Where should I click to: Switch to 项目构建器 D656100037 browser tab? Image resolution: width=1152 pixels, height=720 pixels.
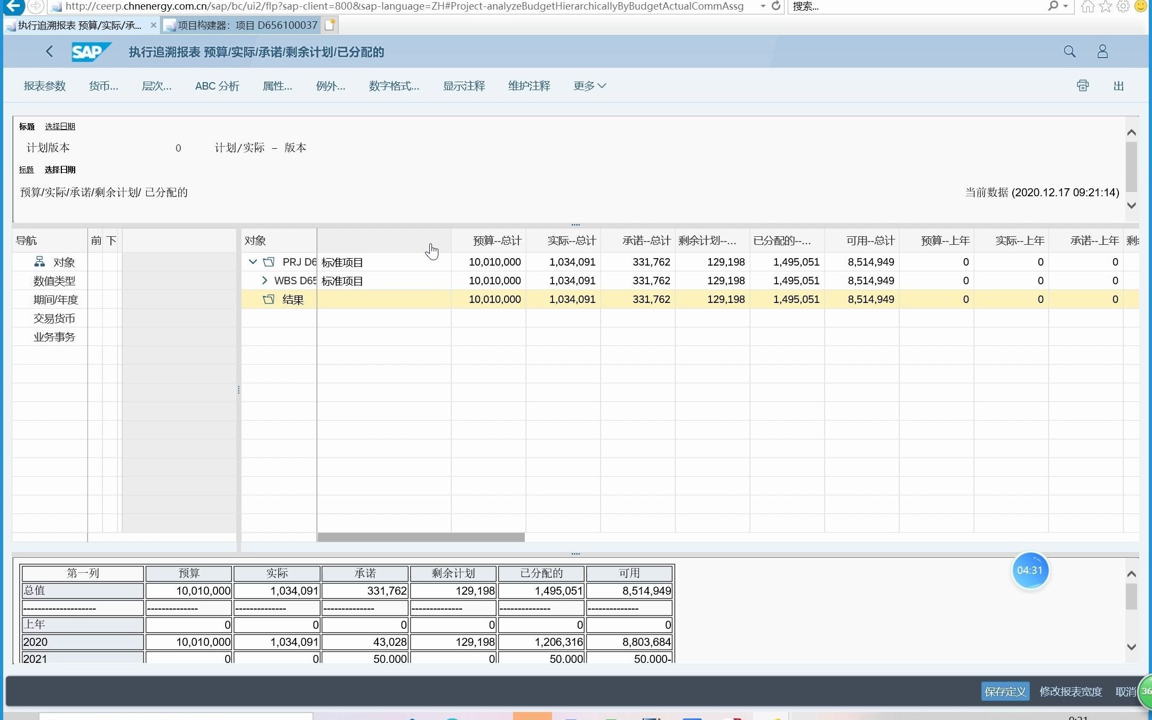pyautogui.click(x=247, y=25)
